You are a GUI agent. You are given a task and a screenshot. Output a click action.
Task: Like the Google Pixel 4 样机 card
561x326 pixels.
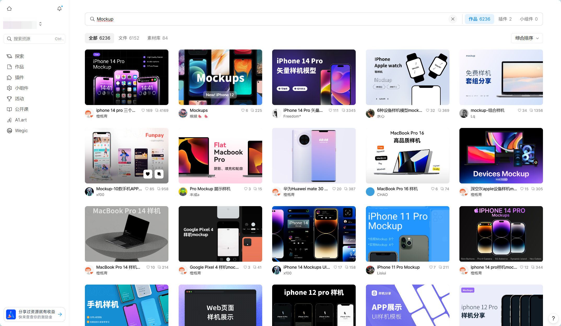point(245,267)
